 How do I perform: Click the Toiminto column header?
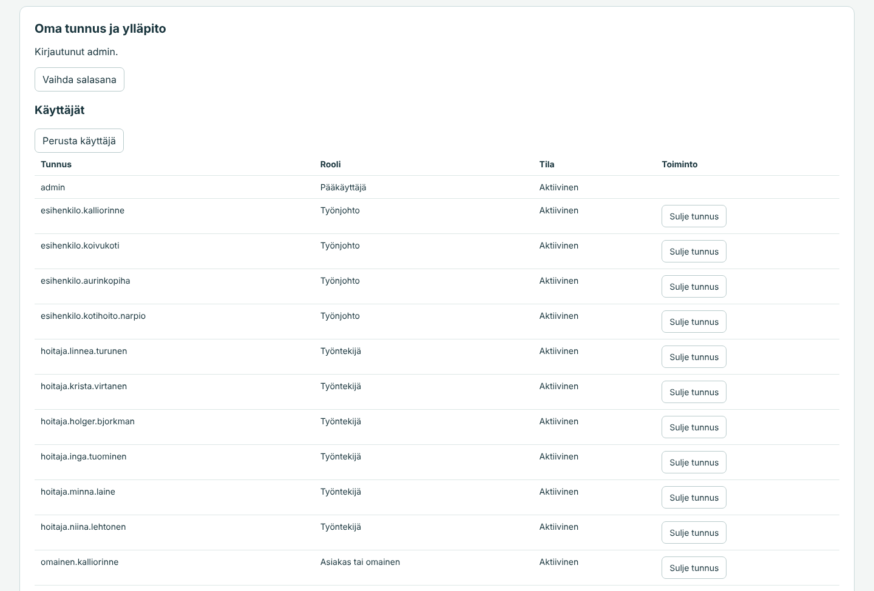click(x=680, y=164)
